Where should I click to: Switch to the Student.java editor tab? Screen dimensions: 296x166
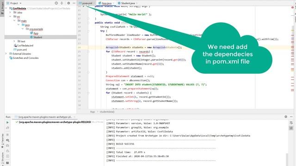click(128, 3)
